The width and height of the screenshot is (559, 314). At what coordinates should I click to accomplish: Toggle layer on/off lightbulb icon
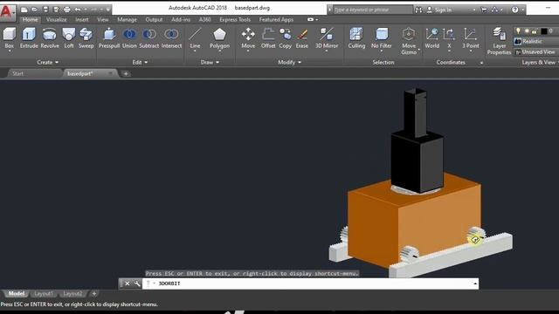518,31
